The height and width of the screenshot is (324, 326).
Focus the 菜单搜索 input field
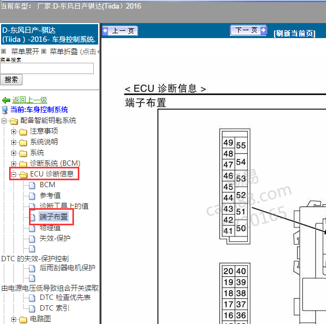pos(47,69)
